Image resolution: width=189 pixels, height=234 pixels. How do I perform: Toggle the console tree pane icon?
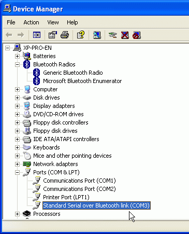coord(37,35)
